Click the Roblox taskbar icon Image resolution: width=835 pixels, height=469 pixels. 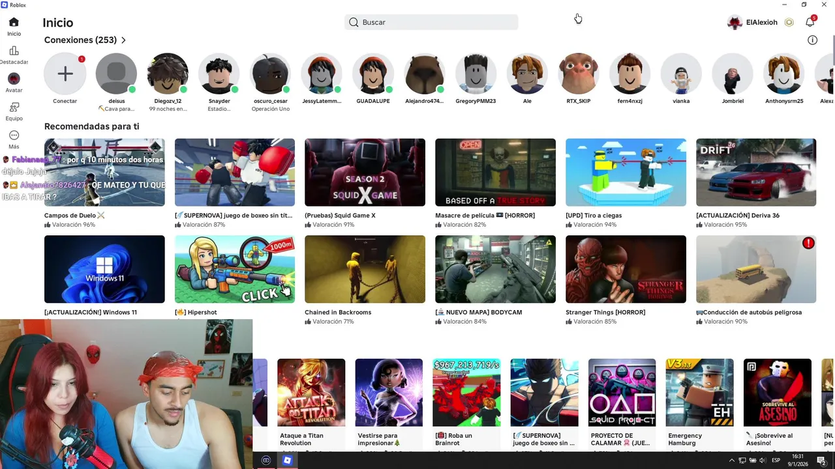[287, 461]
